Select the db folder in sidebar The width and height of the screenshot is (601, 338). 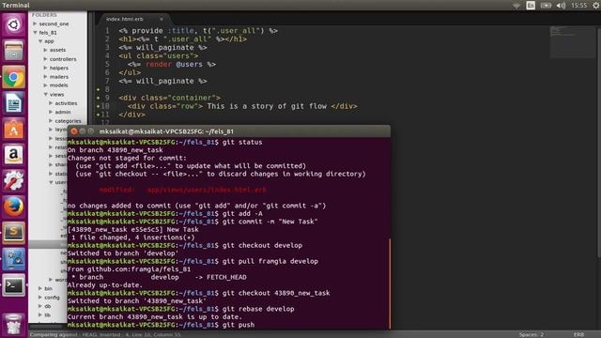point(48,306)
